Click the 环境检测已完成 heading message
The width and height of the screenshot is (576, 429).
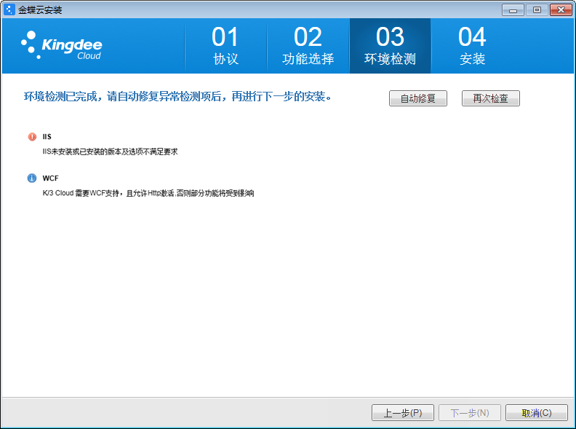tap(177, 97)
